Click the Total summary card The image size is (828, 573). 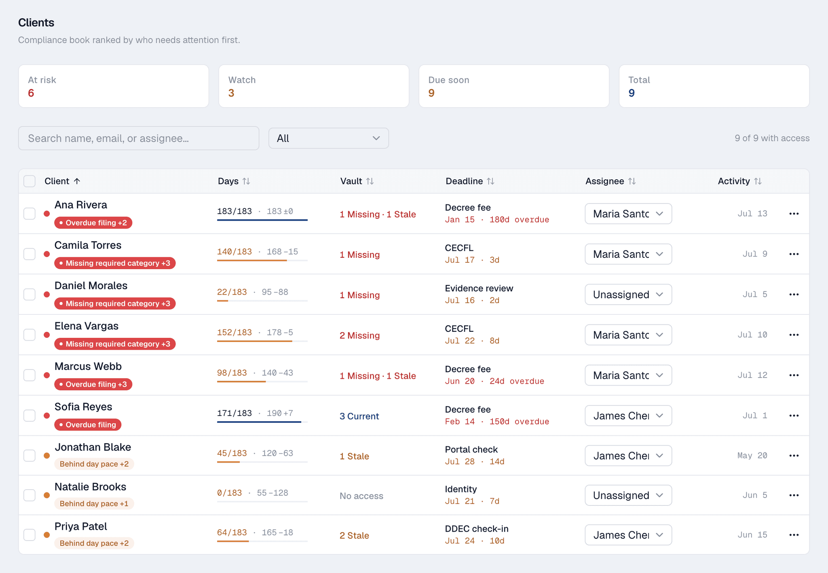point(714,86)
